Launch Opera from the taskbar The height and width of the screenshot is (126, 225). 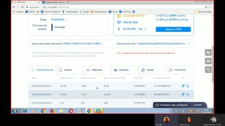pos(71,111)
